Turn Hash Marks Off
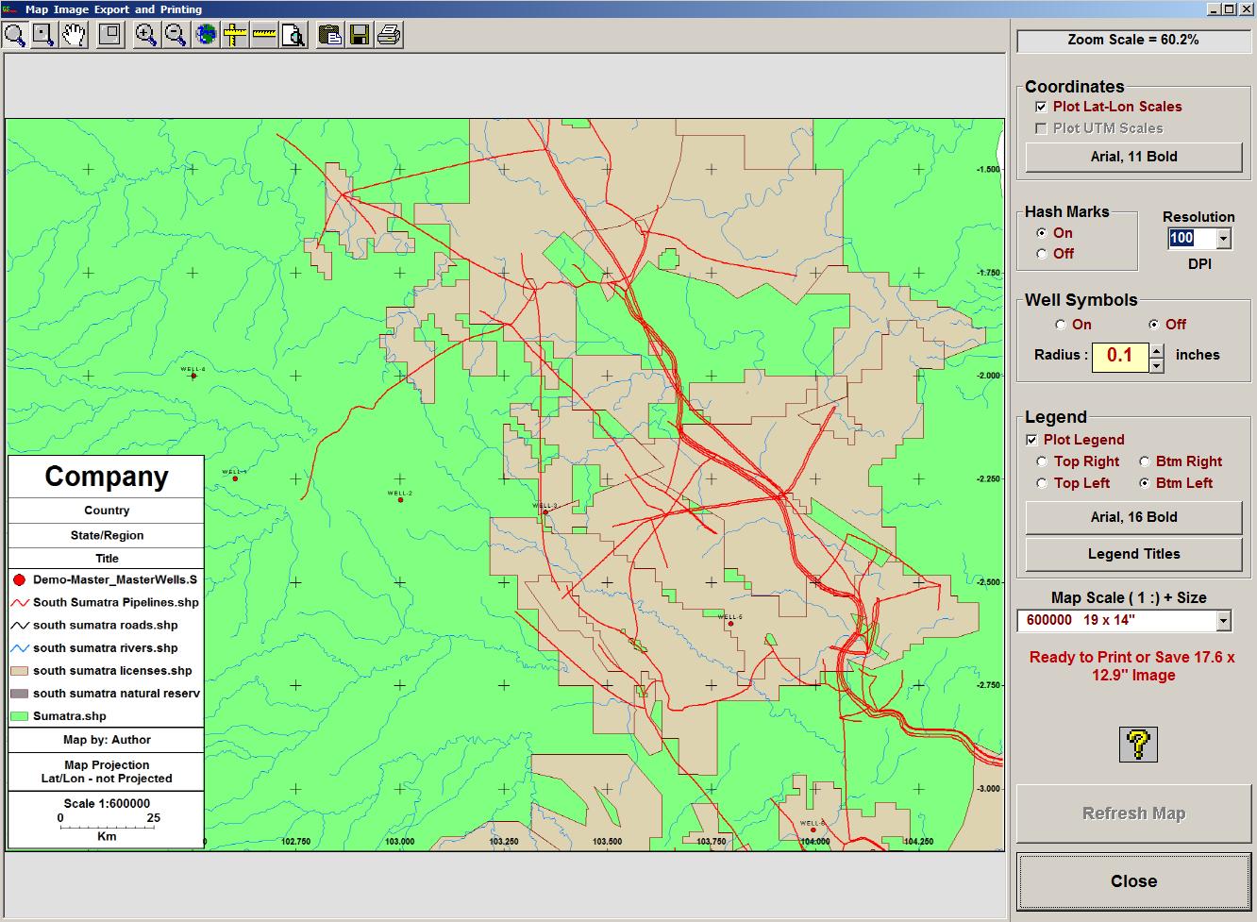The width and height of the screenshot is (1257, 922). click(x=1042, y=254)
